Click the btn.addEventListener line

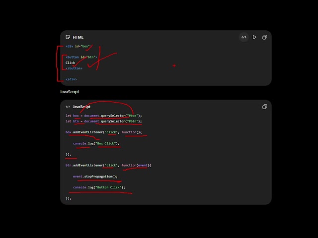click(108, 165)
